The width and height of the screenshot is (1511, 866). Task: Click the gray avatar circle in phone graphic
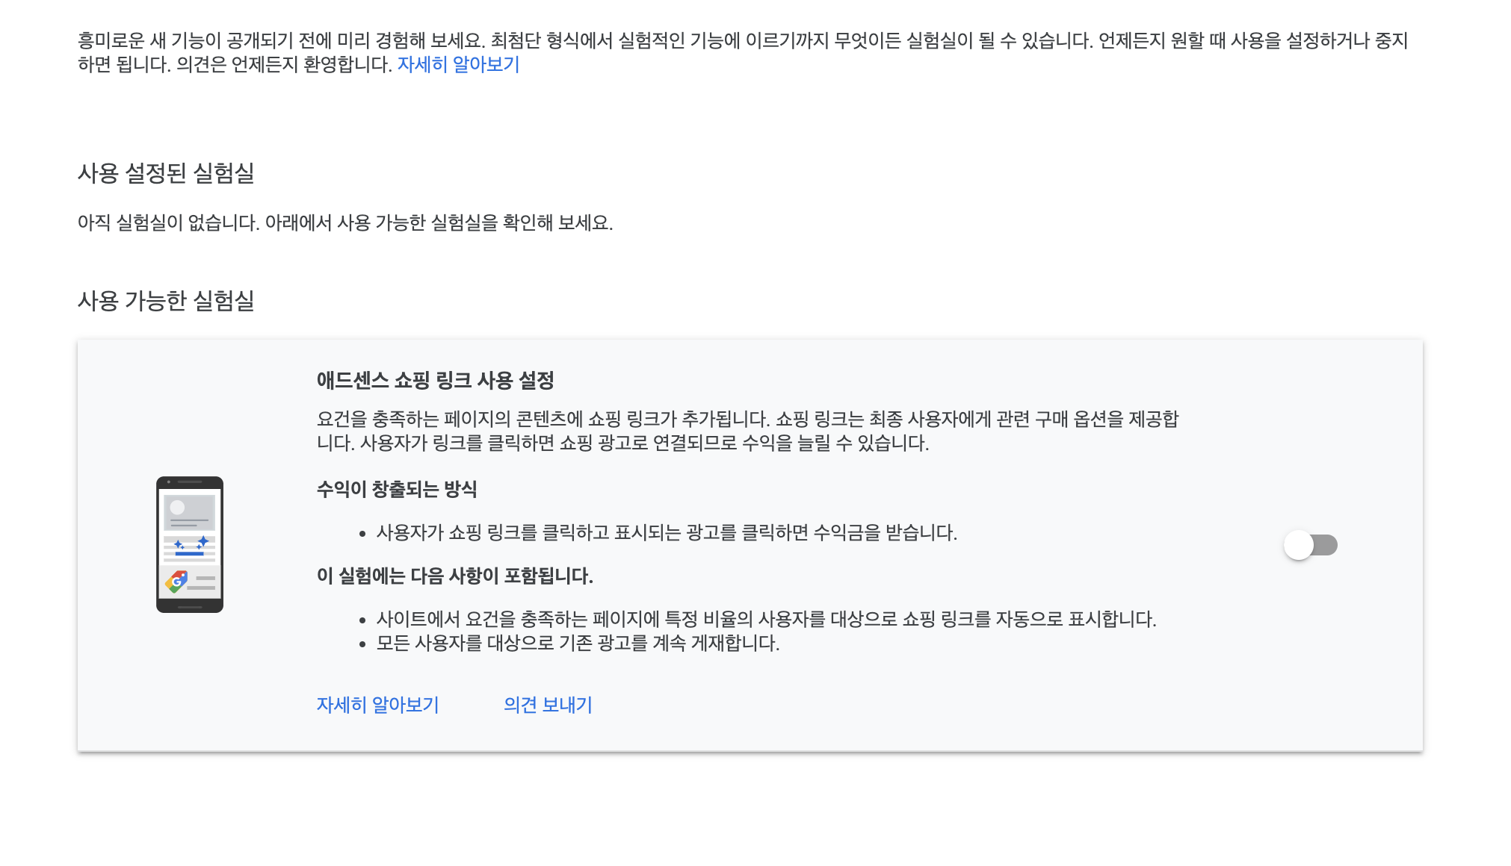click(177, 508)
